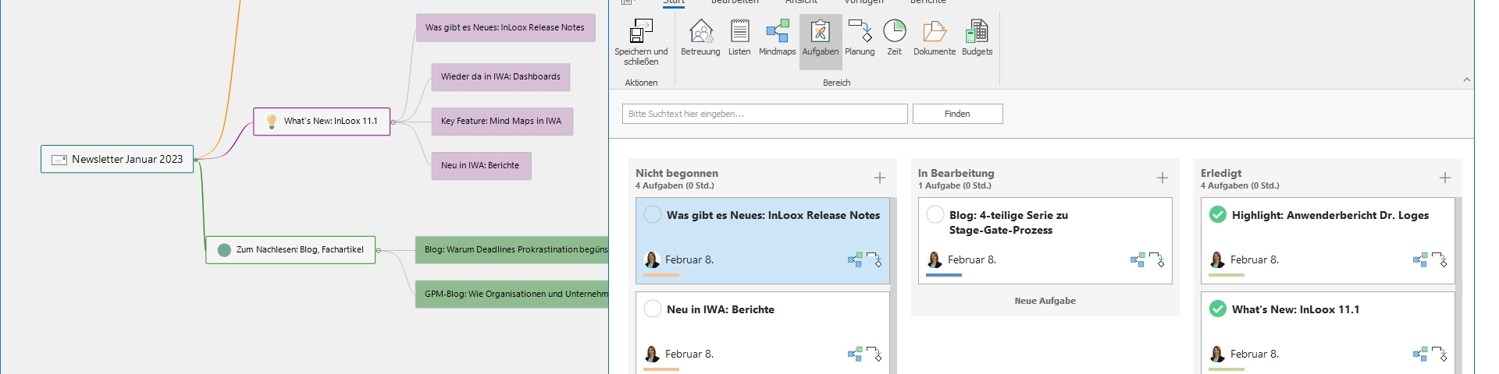Open the Betreuung section
The width and height of the screenshot is (1499, 374).
pyautogui.click(x=700, y=32)
